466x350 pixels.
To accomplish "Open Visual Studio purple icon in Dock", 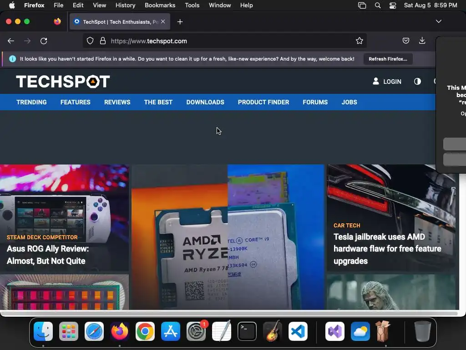I will pyautogui.click(x=335, y=331).
